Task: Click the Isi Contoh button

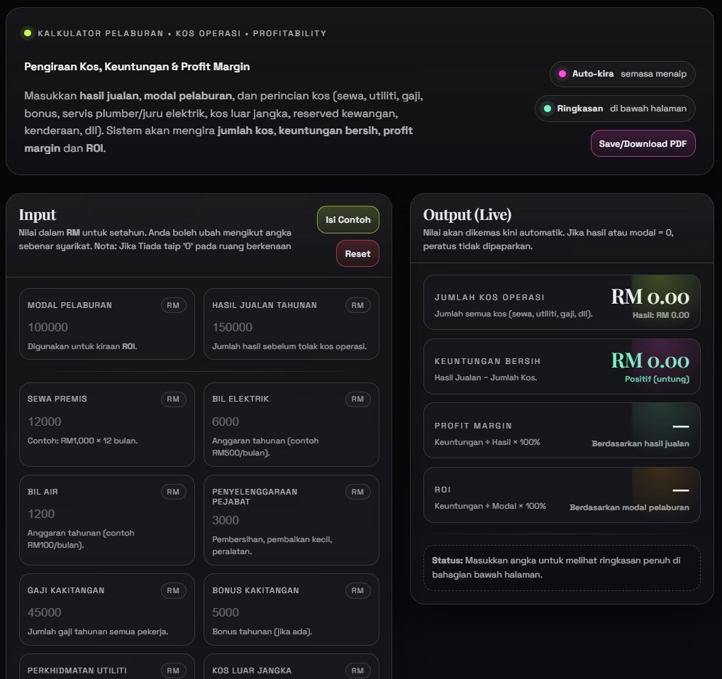Action: point(348,220)
